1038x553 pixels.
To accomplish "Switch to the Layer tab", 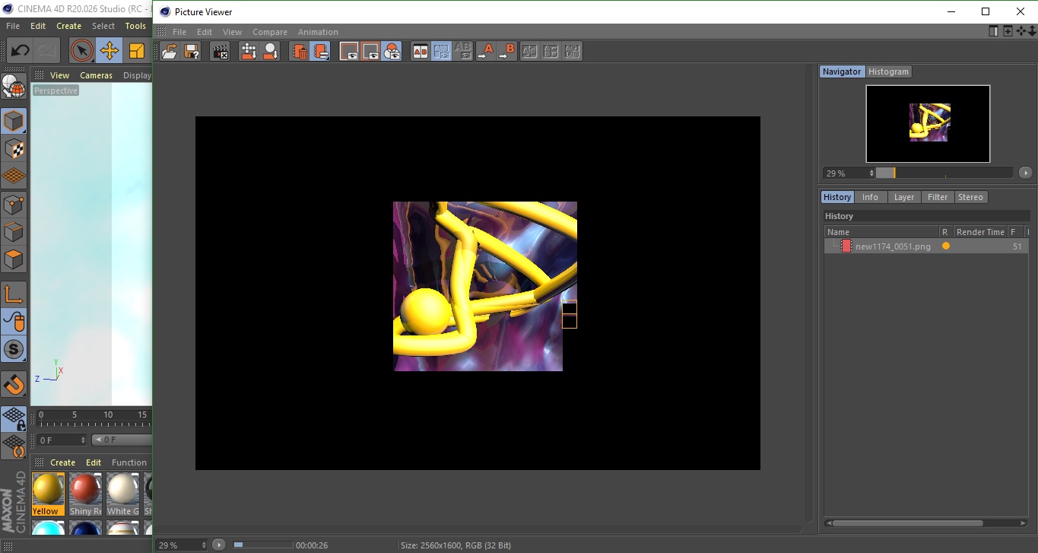I will pyautogui.click(x=904, y=197).
